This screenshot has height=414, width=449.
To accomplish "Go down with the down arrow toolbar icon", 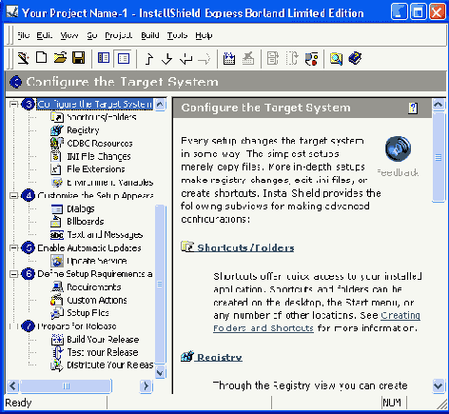I will coord(166,59).
